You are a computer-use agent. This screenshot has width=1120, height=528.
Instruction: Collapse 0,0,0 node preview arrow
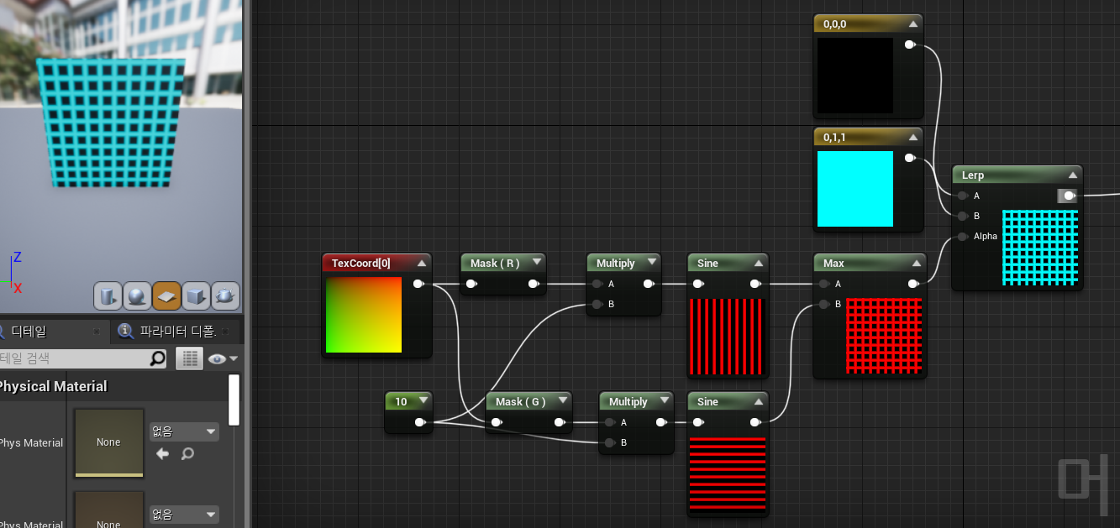(x=912, y=24)
